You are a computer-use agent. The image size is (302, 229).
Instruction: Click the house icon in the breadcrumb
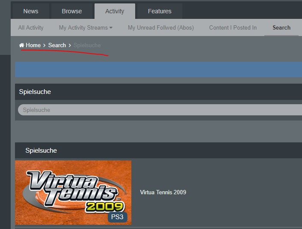[21, 45]
